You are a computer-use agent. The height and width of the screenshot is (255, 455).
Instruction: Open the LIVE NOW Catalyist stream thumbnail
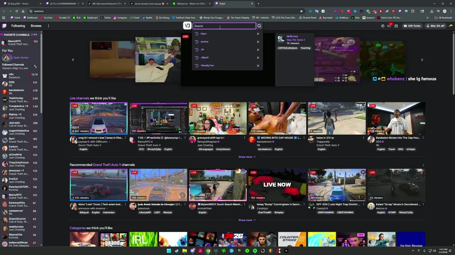coord(277,185)
